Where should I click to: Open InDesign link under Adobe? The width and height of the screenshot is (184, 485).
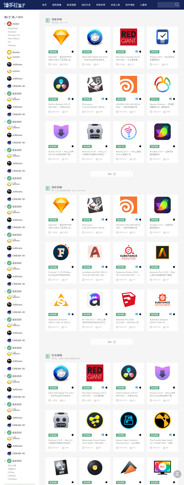(x=12, y=45)
